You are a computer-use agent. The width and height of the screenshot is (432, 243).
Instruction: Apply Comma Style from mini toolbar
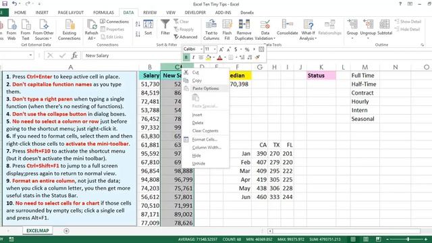pyautogui.click(x=254, y=49)
